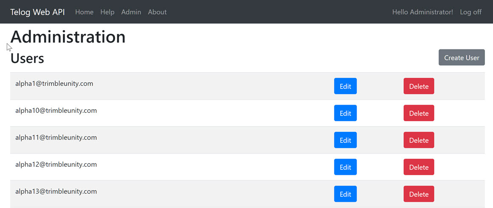Image resolution: width=493 pixels, height=208 pixels.
Task: Edit user alpha11@trimbleunity.com
Action: [345, 140]
